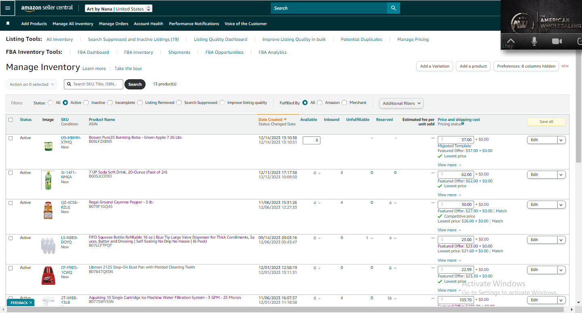The width and height of the screenshot is (582, 313).
Task: Click the Save all button
Action: tap(546, 122)
